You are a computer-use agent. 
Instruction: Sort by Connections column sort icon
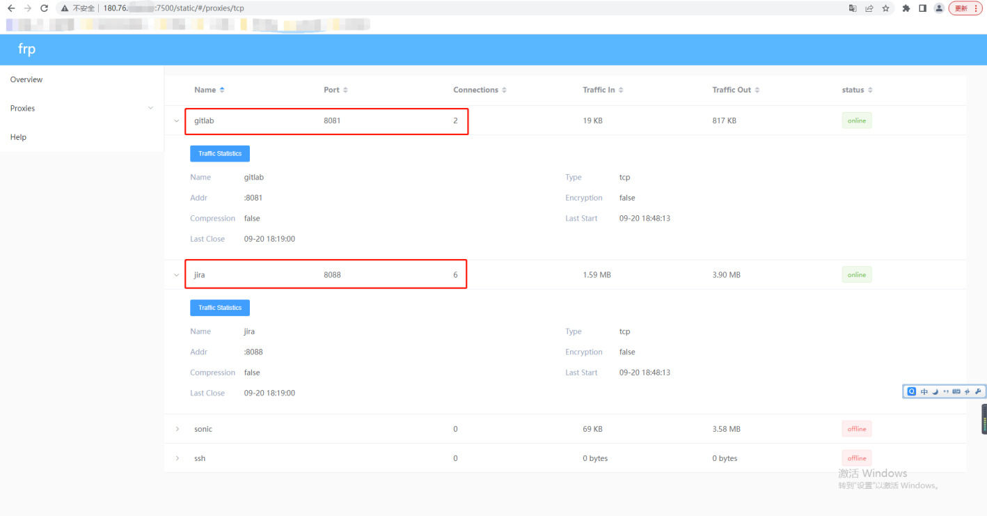coord(504,90)
